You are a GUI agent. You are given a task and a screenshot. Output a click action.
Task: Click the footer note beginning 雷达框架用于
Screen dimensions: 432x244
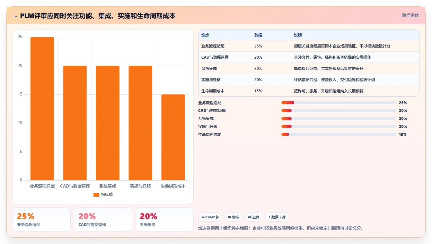click(281, 228)
